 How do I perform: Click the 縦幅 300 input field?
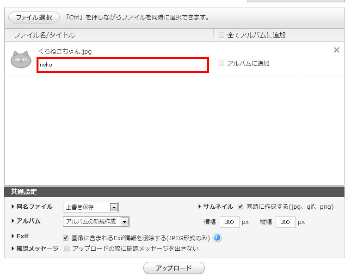tap(285, 222)
